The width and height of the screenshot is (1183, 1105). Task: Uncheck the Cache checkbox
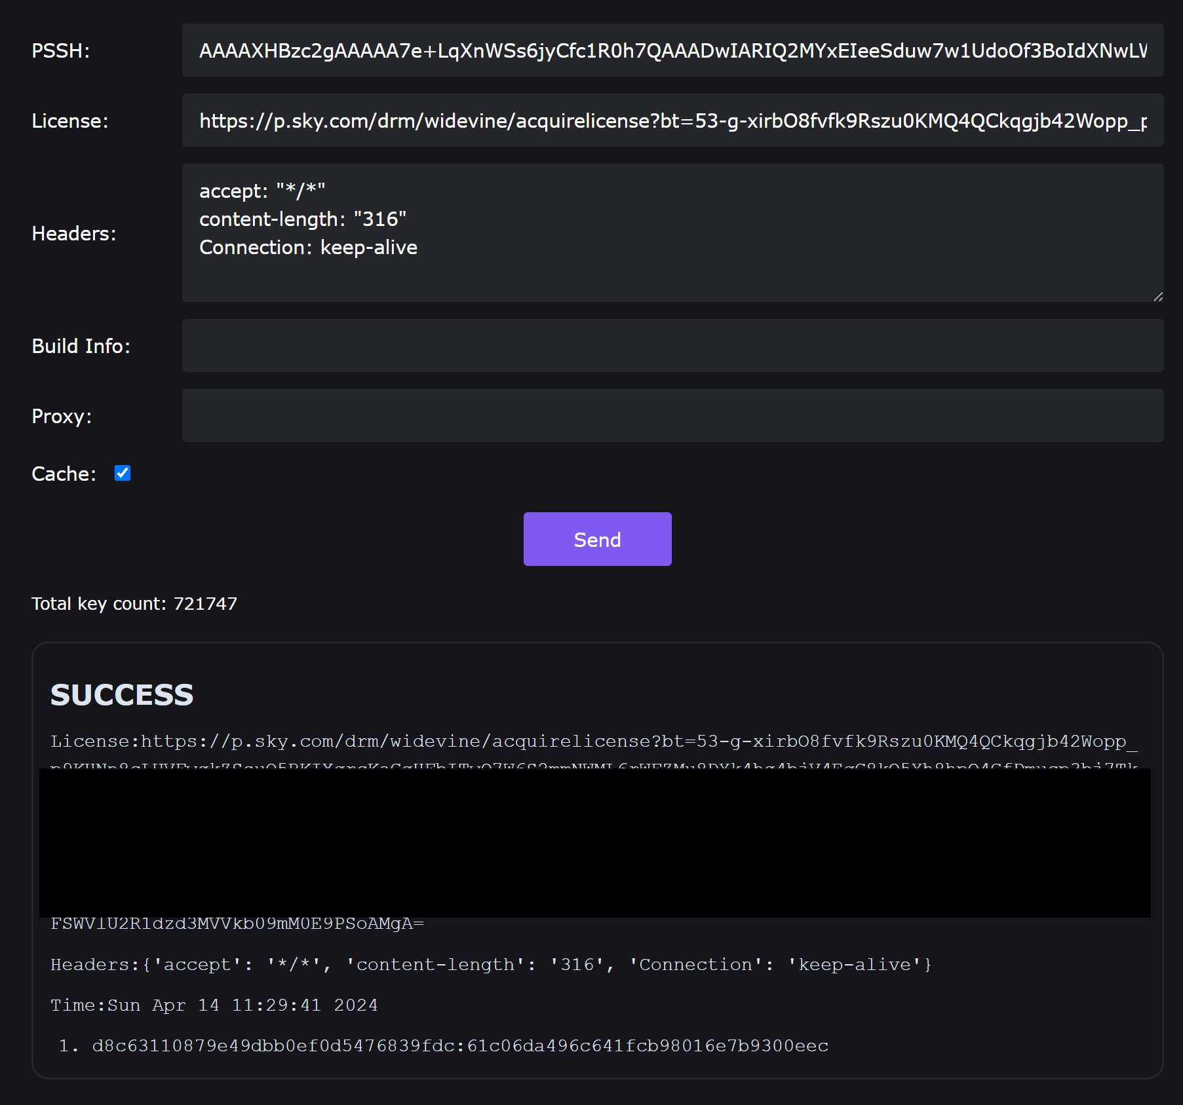(123, 473)
